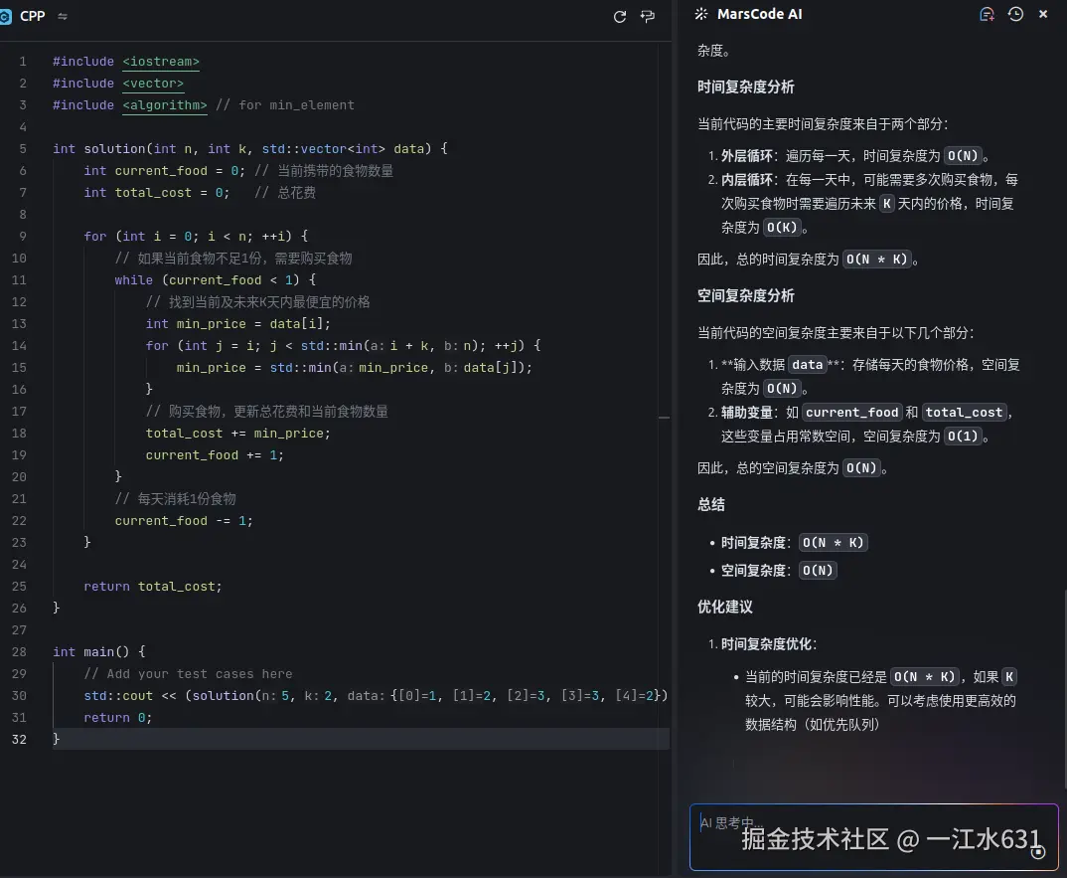This screenshot has height=878, width=1067.
Task: Click the AI panel scrollbar
Action: (x=1064, y=688)
